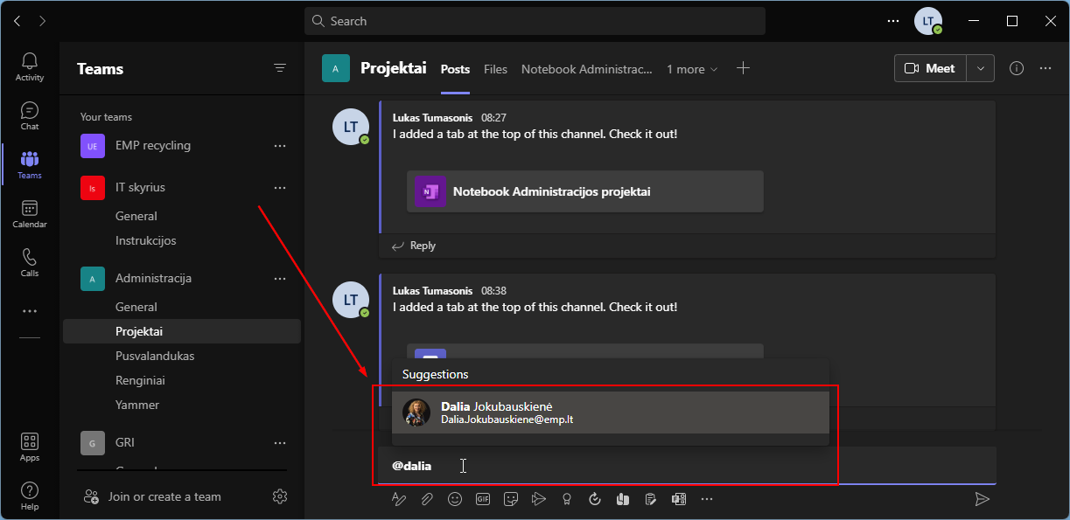Insert a GIF using the GIF icon

pos(483,499)
